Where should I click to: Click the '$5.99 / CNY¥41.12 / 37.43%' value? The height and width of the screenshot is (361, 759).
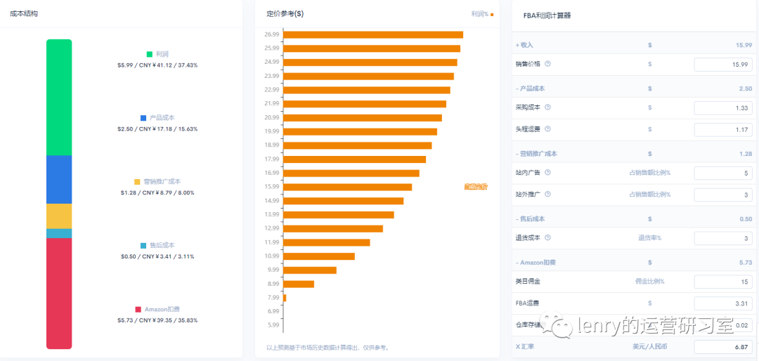[x=157, y=65]
